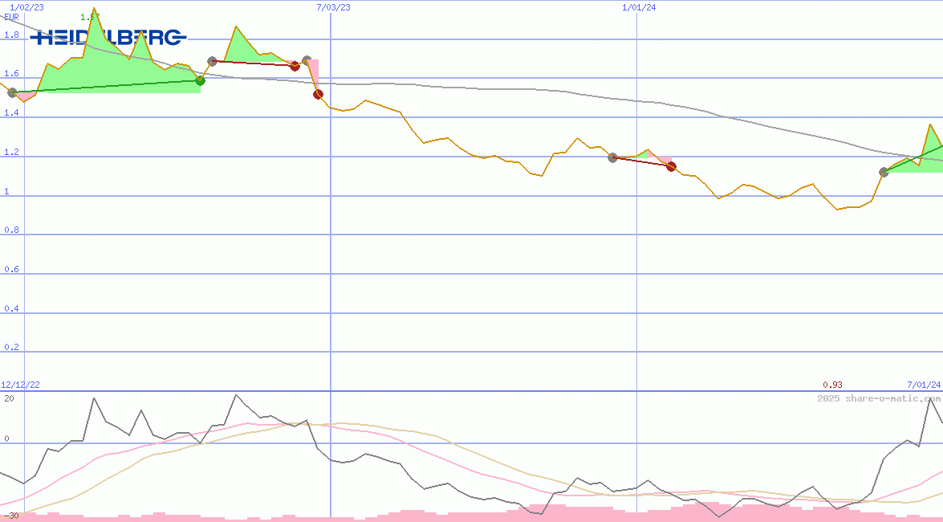Click the green sell marker dot
The image size is (943, 522).
(x=200, y=80)
